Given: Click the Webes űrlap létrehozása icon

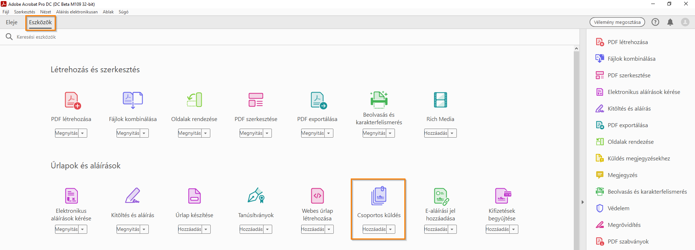Looking at the screenshot, I should click(x=317, y=196).
